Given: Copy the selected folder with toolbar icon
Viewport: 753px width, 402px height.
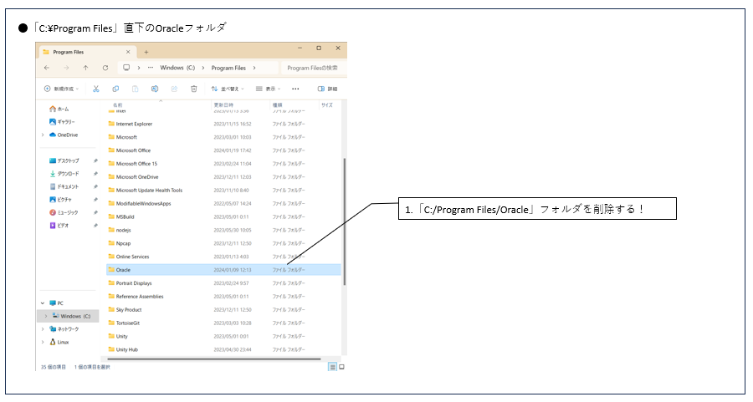Looking at the screenshot, I should pyautogui.click(x=115, y=89).
